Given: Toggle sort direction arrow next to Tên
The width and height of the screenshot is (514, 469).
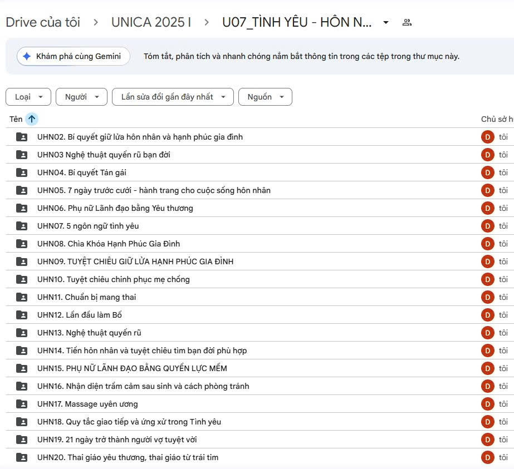Looking at the screenshot, I should pos(32,119).
